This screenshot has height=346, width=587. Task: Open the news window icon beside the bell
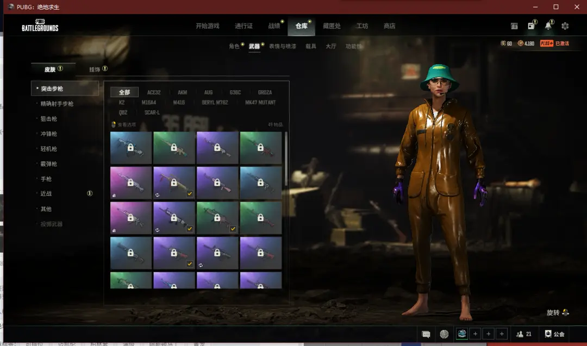click(x=531, y=26)
